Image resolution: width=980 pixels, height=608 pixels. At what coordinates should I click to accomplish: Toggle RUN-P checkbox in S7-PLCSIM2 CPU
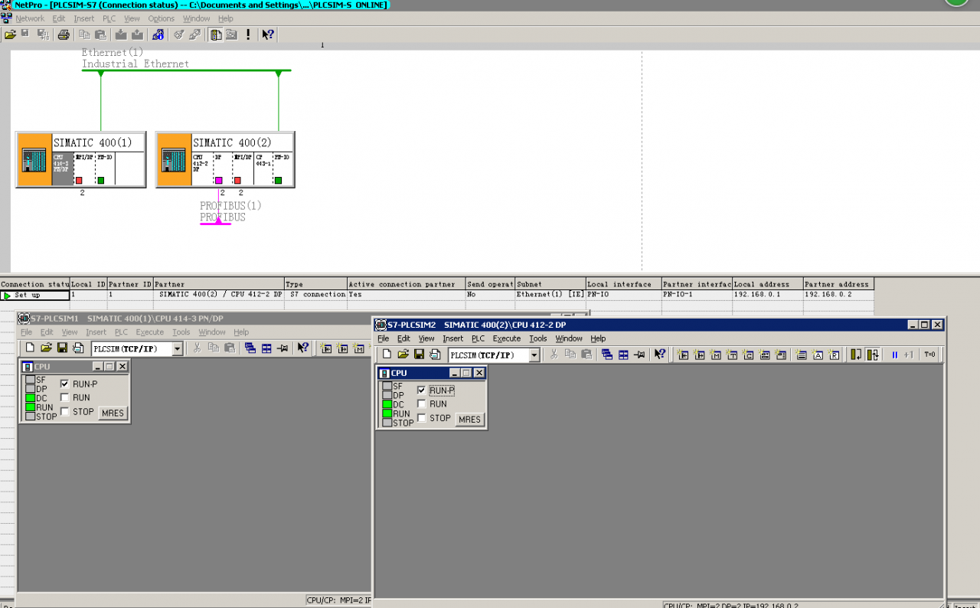pyautogui.click(x=422, y=390)
